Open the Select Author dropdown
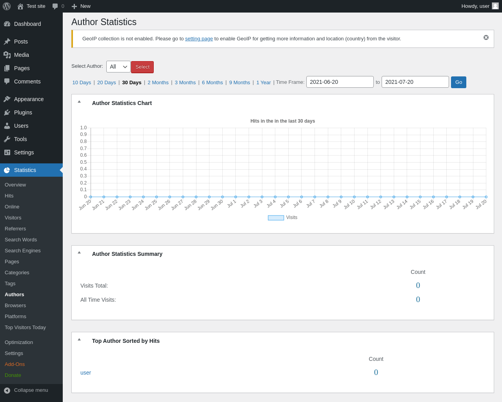 pos(118,67)
